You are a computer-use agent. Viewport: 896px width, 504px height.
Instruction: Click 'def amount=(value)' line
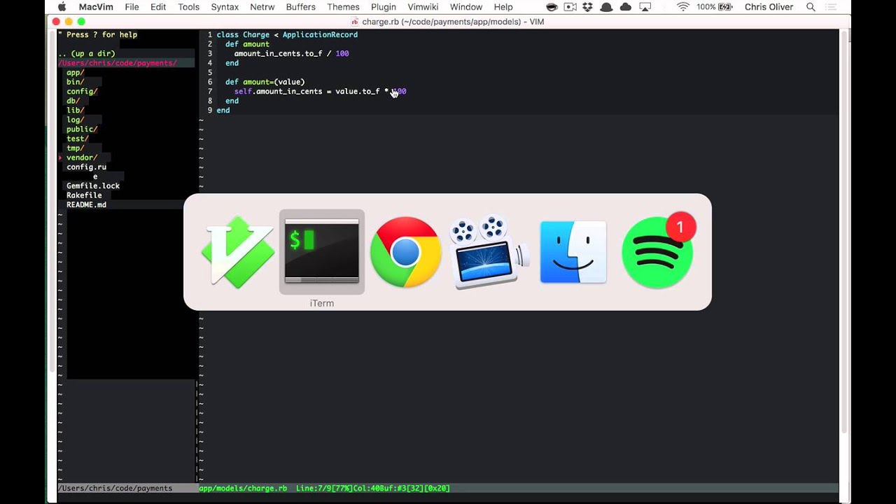tap(265, 82)
